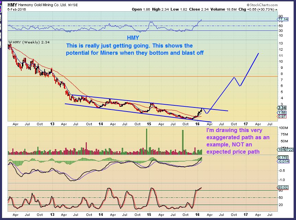This screenshot has width=296, height=220.
Task: Click the '16' year marker on the price axis
Action: tap(197, 124)
